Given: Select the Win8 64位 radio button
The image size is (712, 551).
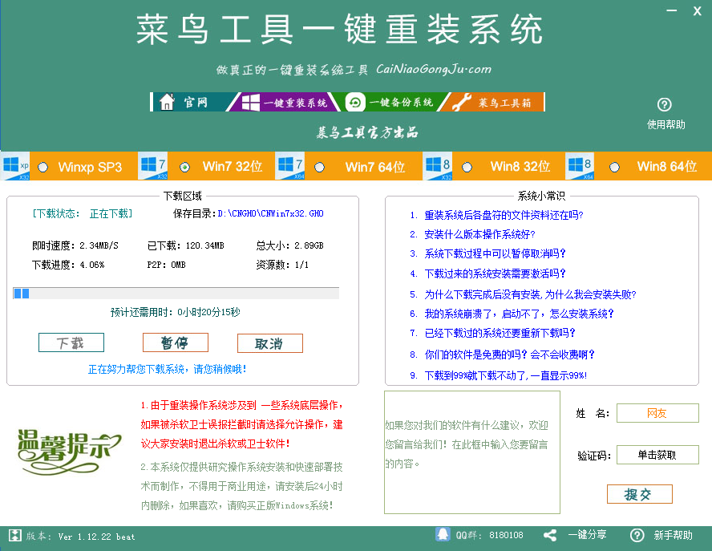Looking at the screenshot, I should 614,167.
